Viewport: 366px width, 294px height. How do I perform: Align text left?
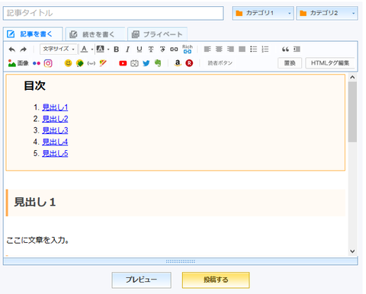pos(207,49)
